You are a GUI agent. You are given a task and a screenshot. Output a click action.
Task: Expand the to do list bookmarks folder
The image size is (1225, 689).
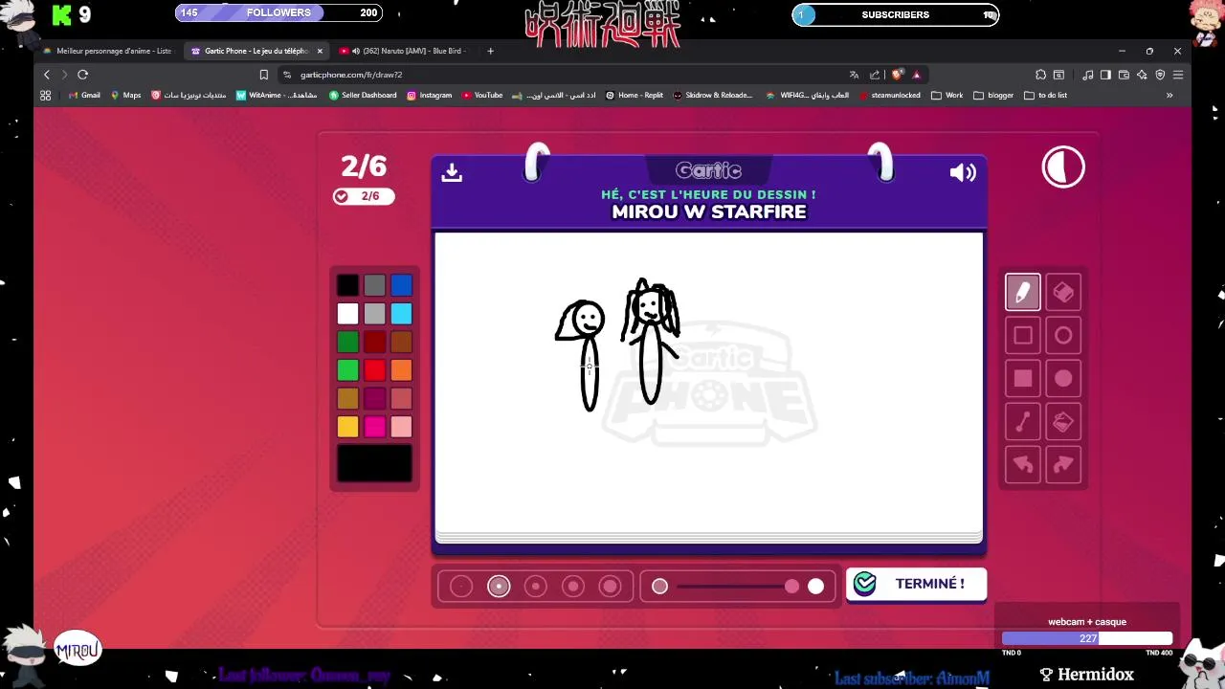coord(1045,96)
